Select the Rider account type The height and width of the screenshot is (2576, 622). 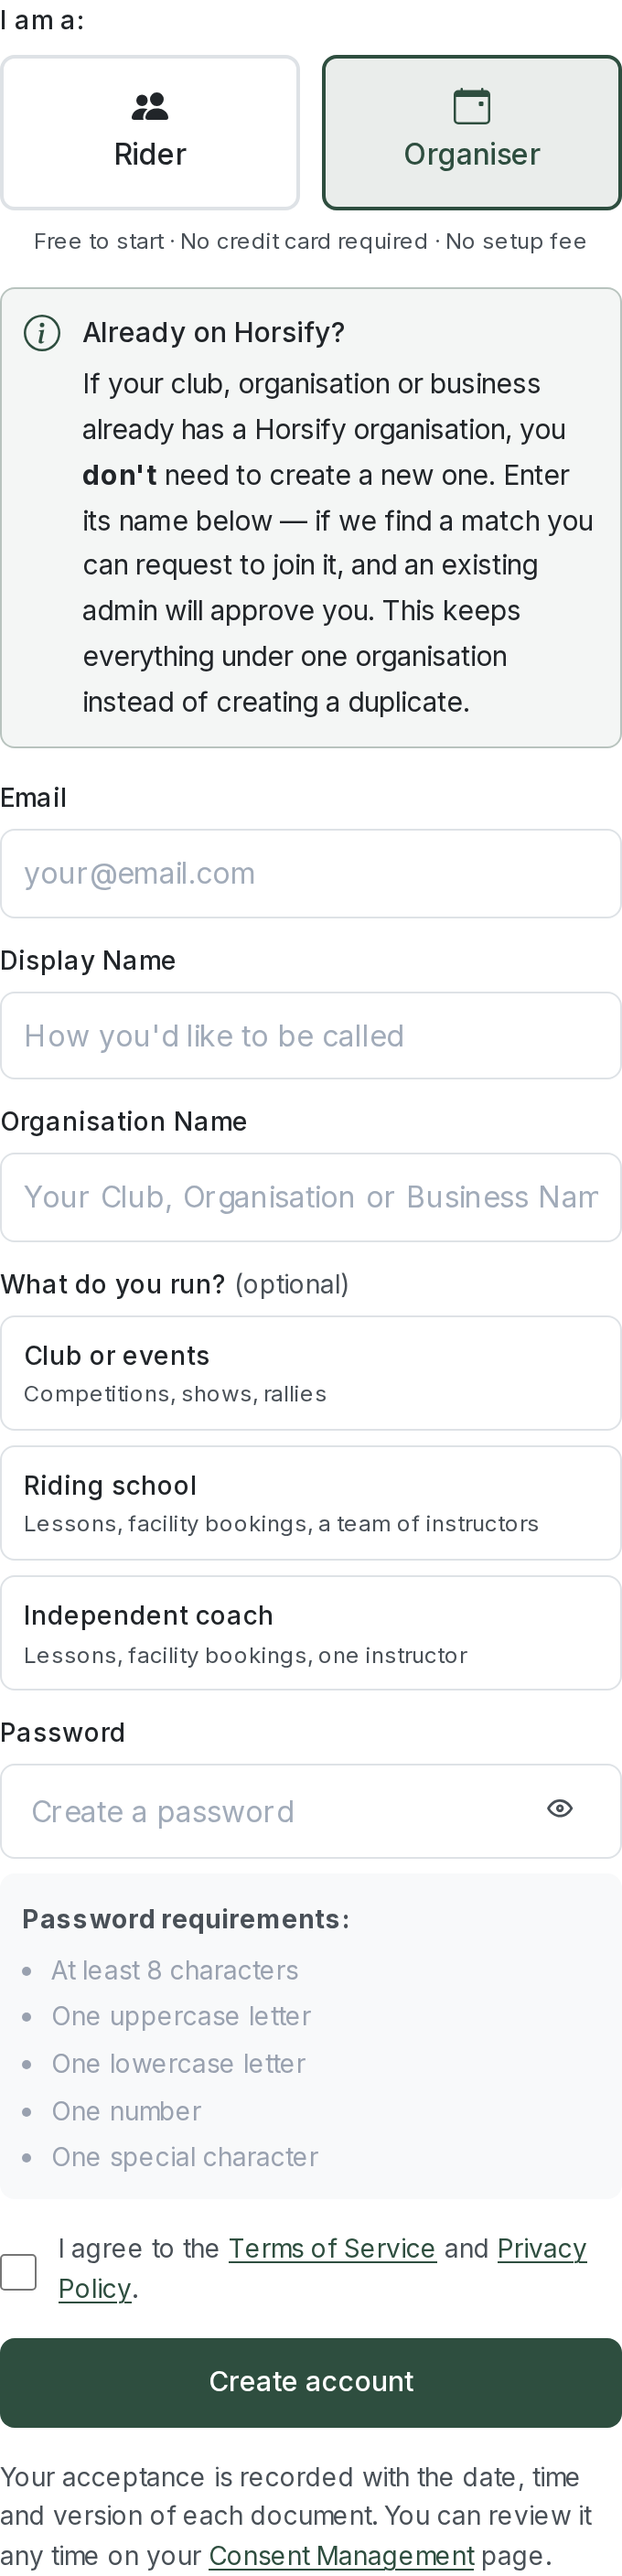(x=150, y=133)
